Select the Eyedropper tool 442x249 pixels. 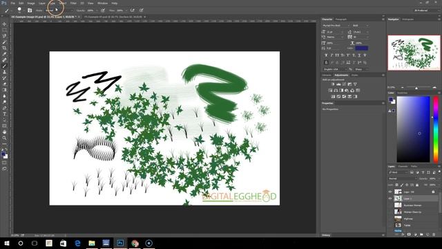[4, 54]
